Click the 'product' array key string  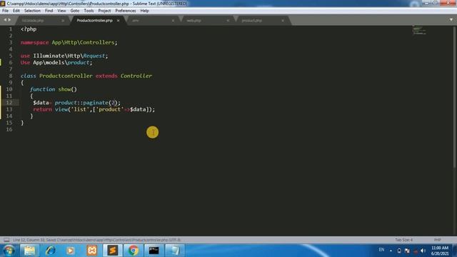pyautogui.click(x=109, y=109)
